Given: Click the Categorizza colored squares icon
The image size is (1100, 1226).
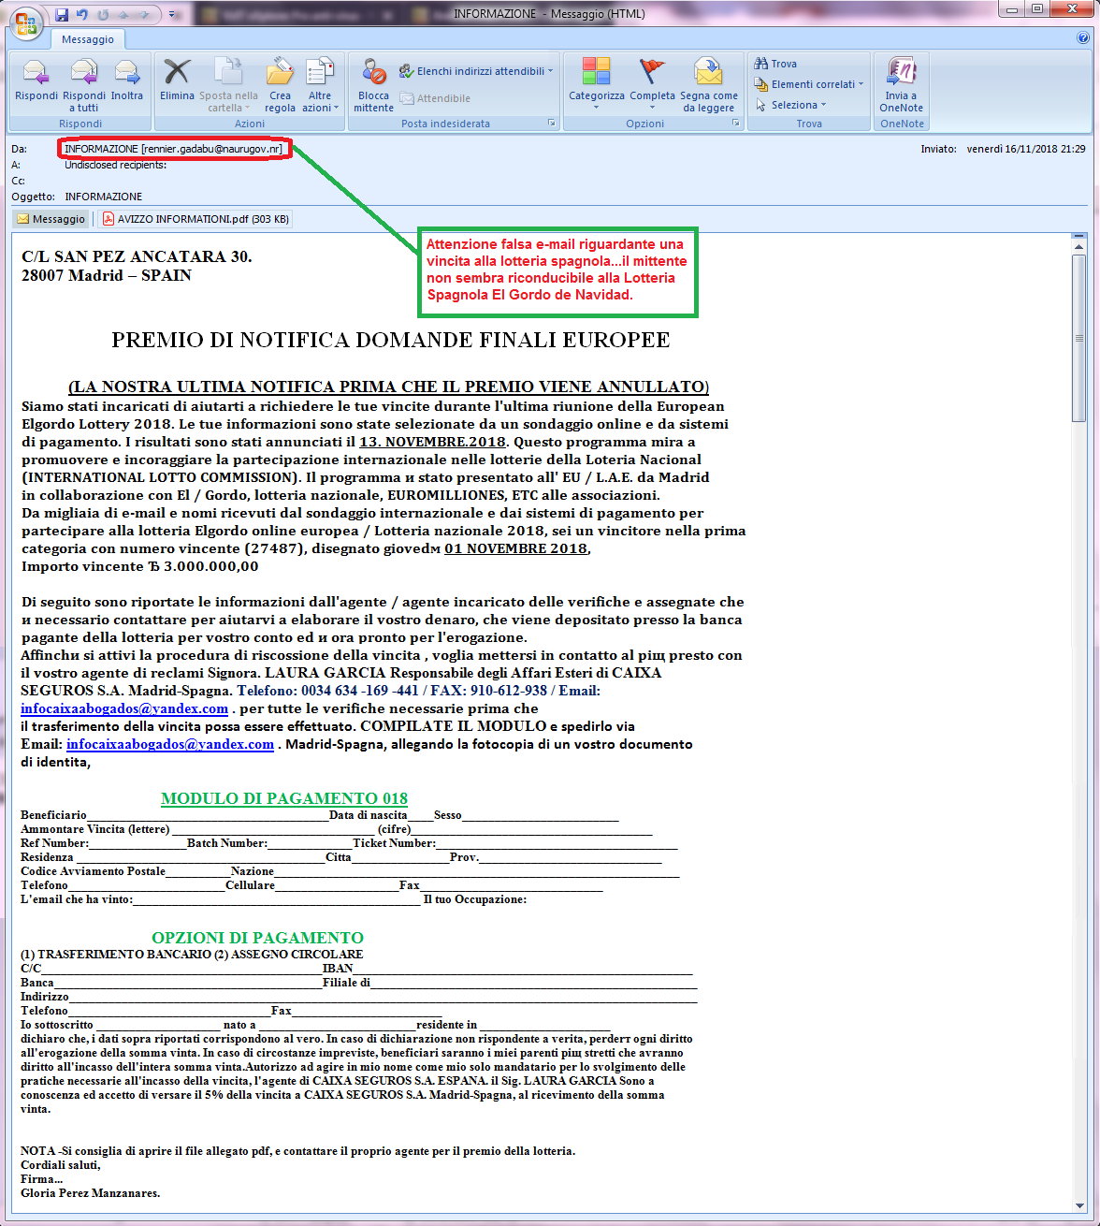Looking at the screenshot, I should (x=596, y=71).
